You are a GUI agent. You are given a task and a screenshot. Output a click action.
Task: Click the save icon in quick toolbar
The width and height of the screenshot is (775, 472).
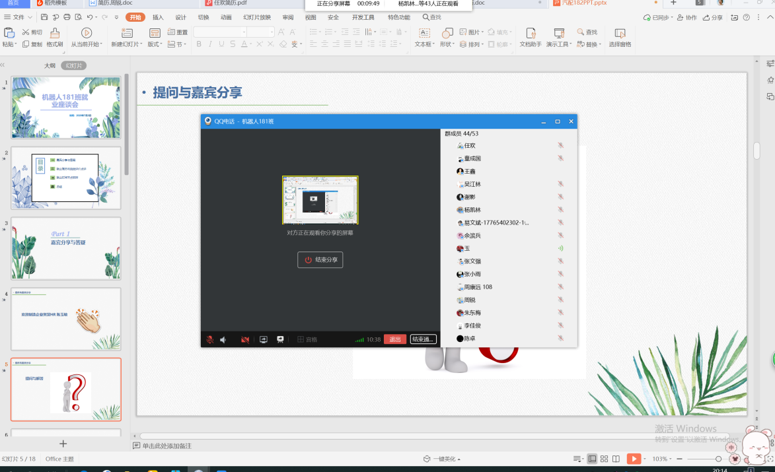44,17
